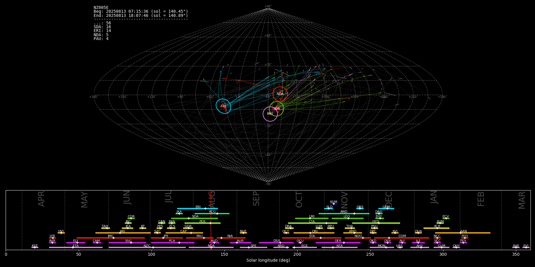The height and width of the screenshot is (267, 535).
Task: Click the orange ORI shower bar
Action: tap(314, 233)
